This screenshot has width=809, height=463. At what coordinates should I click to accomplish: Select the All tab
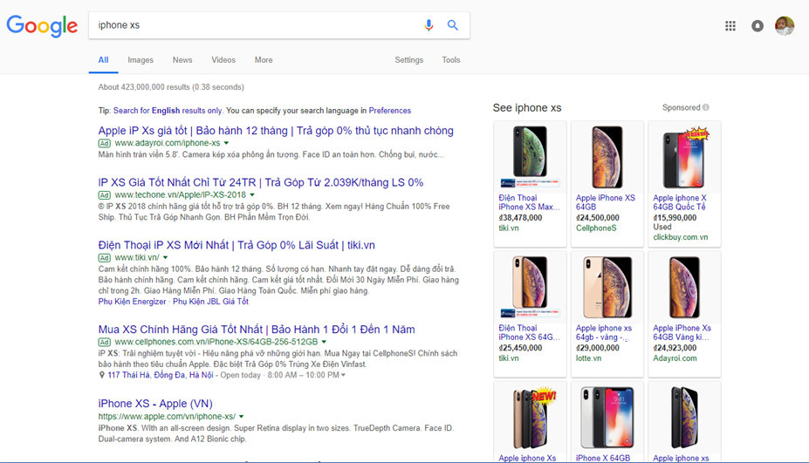pyautogui.click(x=103, y=60)
